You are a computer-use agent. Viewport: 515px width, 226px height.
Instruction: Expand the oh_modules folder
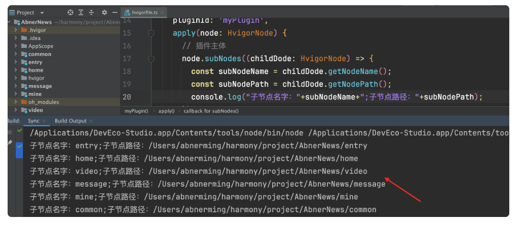tap(16, 102)
